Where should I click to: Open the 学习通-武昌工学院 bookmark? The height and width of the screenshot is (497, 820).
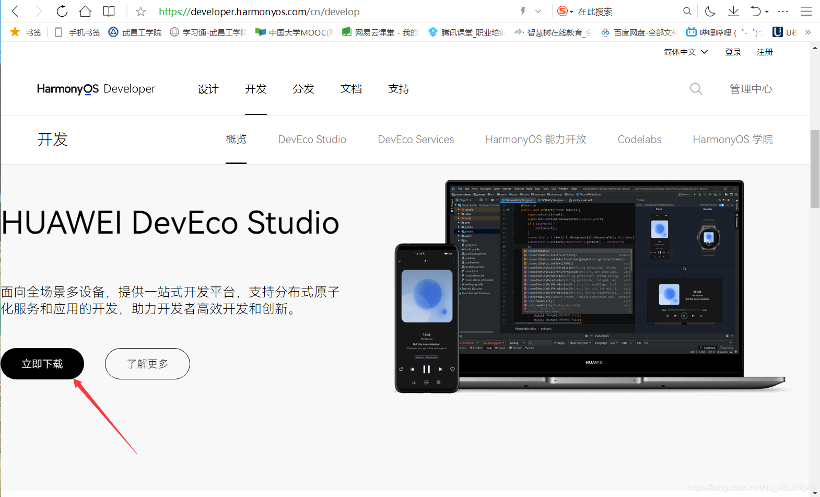click(x=208, y=32)
